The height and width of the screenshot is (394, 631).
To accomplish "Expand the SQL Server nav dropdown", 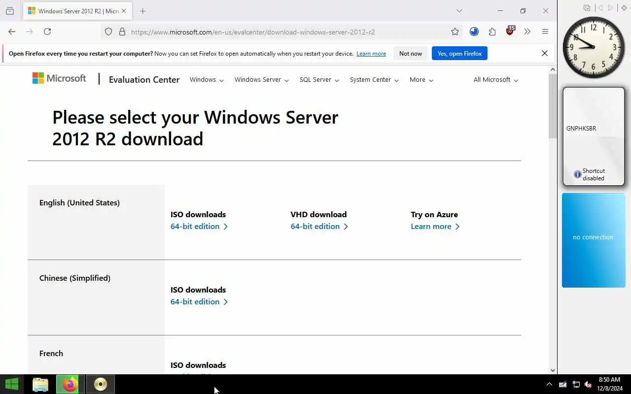I will click(319, 80).
